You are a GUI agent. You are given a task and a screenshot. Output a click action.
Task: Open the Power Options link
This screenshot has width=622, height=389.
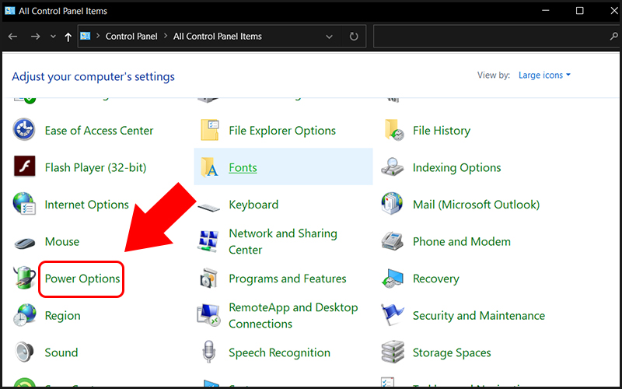82,279
